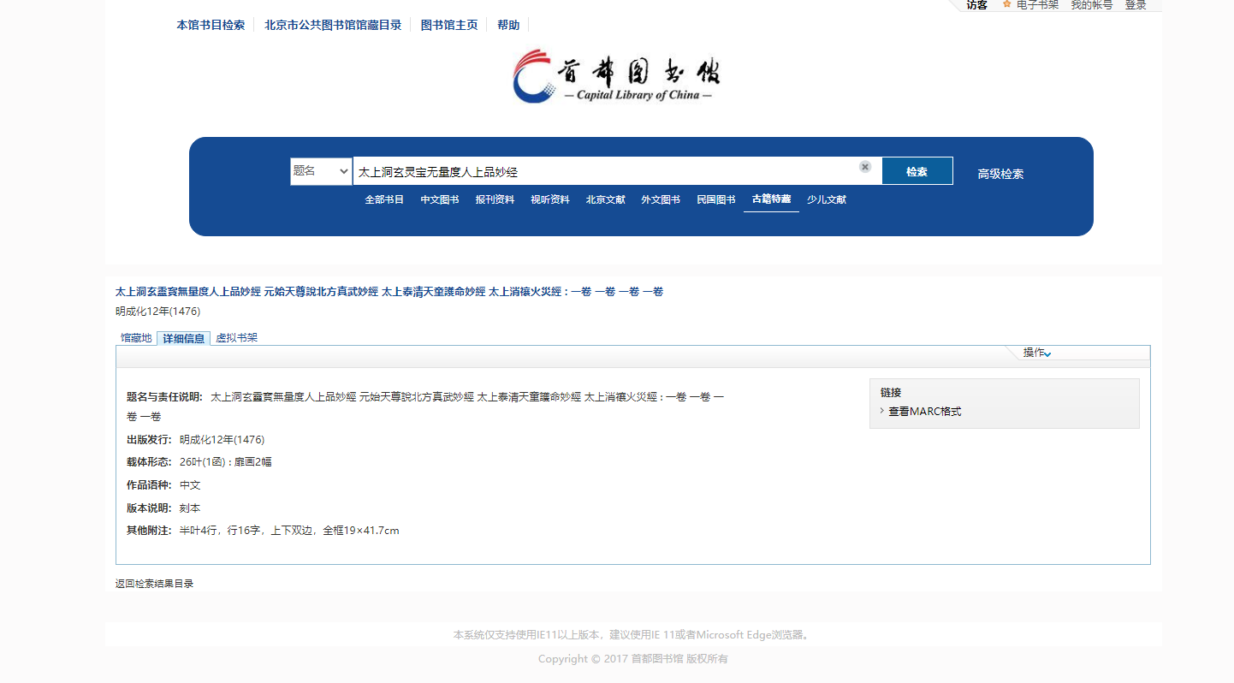Select the 详细信息 tab
The image size is (1234, 683).
click(x=183, y=338)
